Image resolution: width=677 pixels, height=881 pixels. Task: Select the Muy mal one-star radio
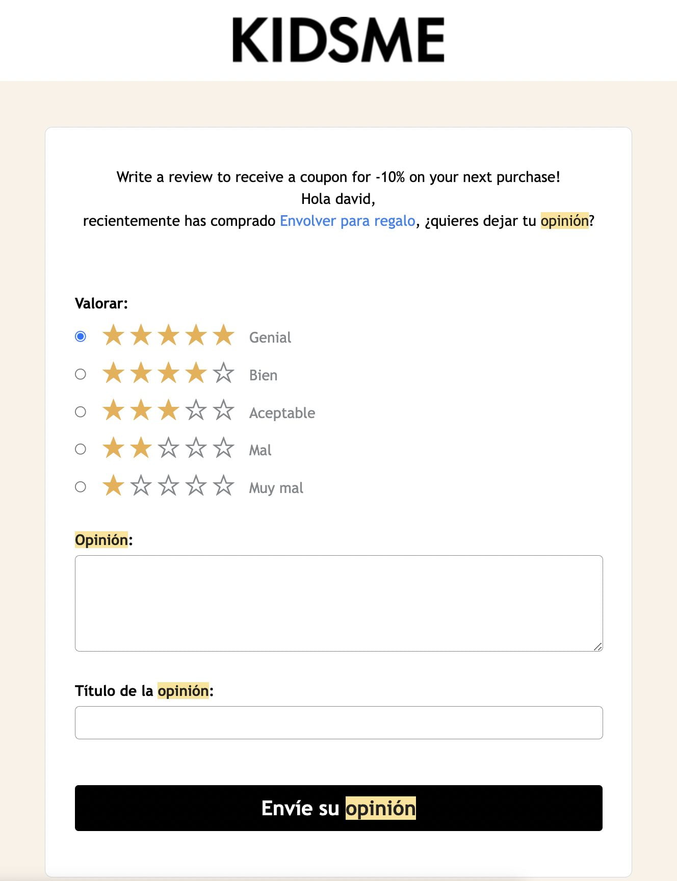(x=81, y=487)
